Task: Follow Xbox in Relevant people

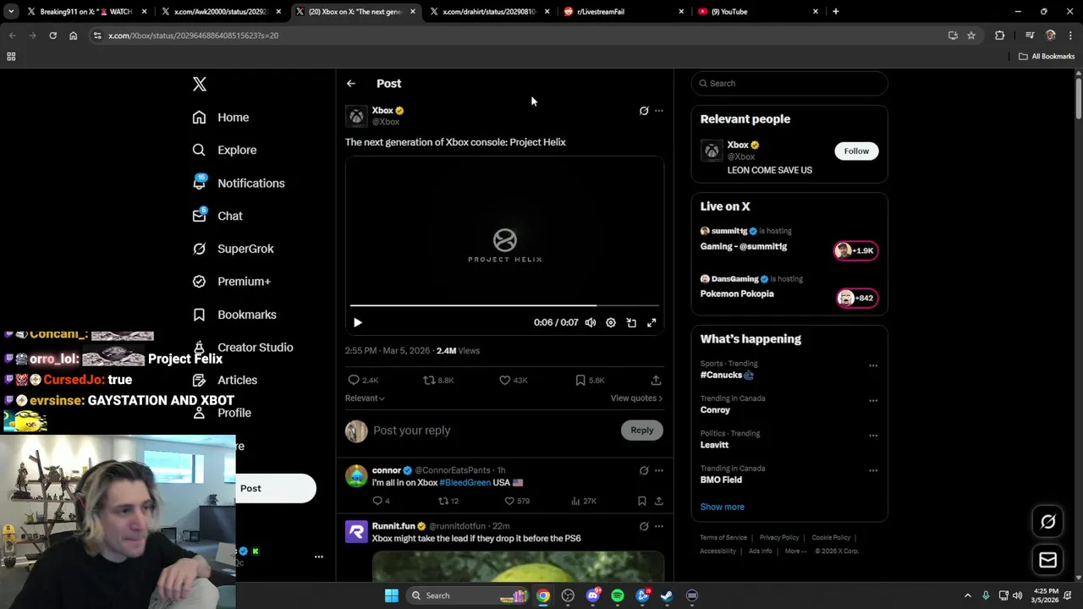Action: click(x=856, y=151)
